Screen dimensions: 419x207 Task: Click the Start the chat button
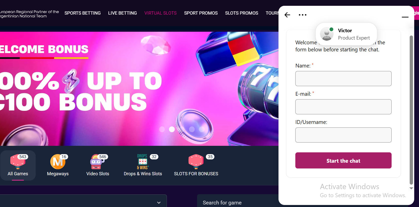(x=343, y=160)
